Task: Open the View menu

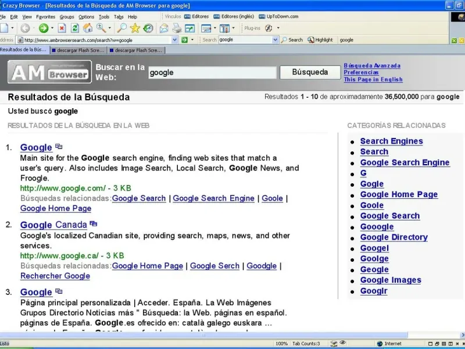Action: [27, 17]
